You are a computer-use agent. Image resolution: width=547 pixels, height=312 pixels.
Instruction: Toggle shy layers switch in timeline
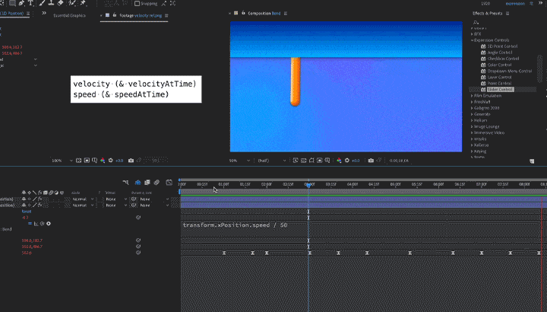click(138, 183)
